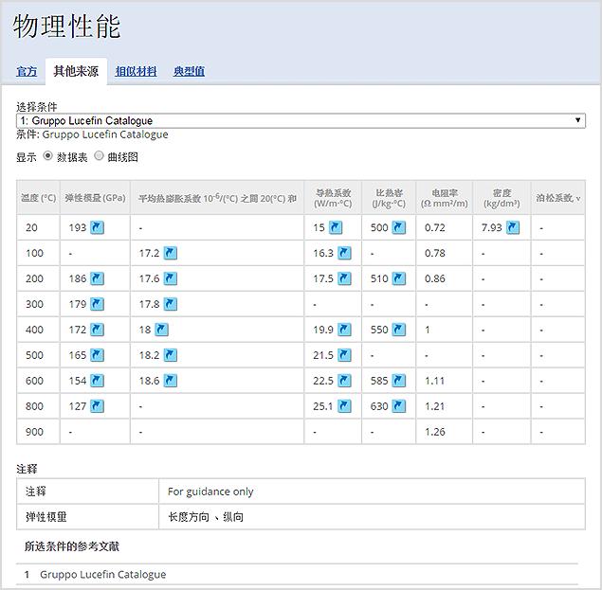Open reference icon next to conductivity 22.5

point(344,381)
